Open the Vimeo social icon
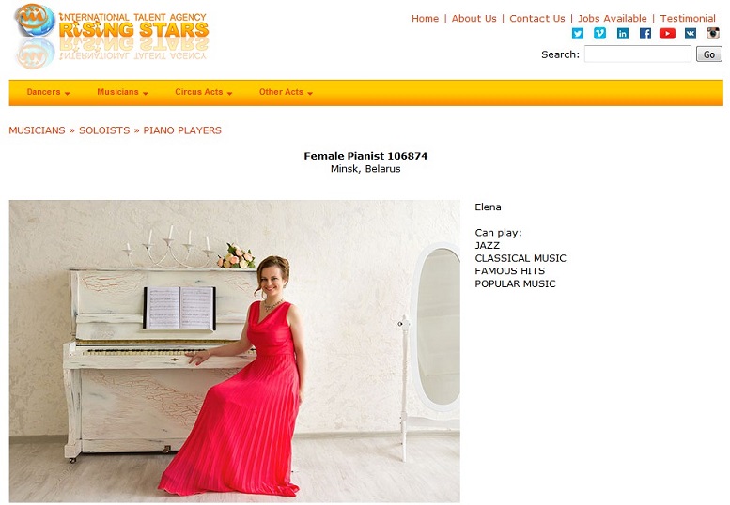 [x=599, y=34]
